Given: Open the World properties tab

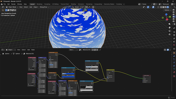Looking at the screenshot, I should (174, 45).
